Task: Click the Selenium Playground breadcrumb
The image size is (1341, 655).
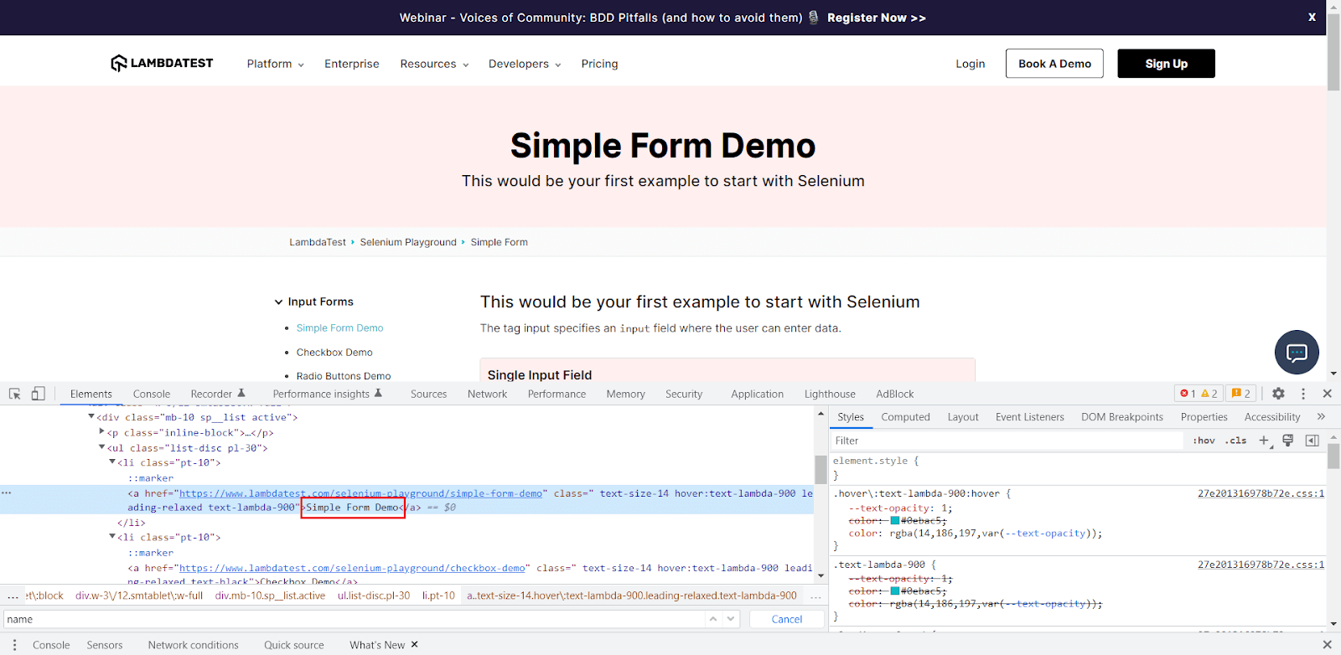Action: click(408, 242)
